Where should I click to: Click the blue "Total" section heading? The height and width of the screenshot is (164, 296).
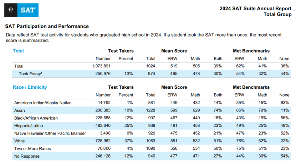click(x=18, y=51)
